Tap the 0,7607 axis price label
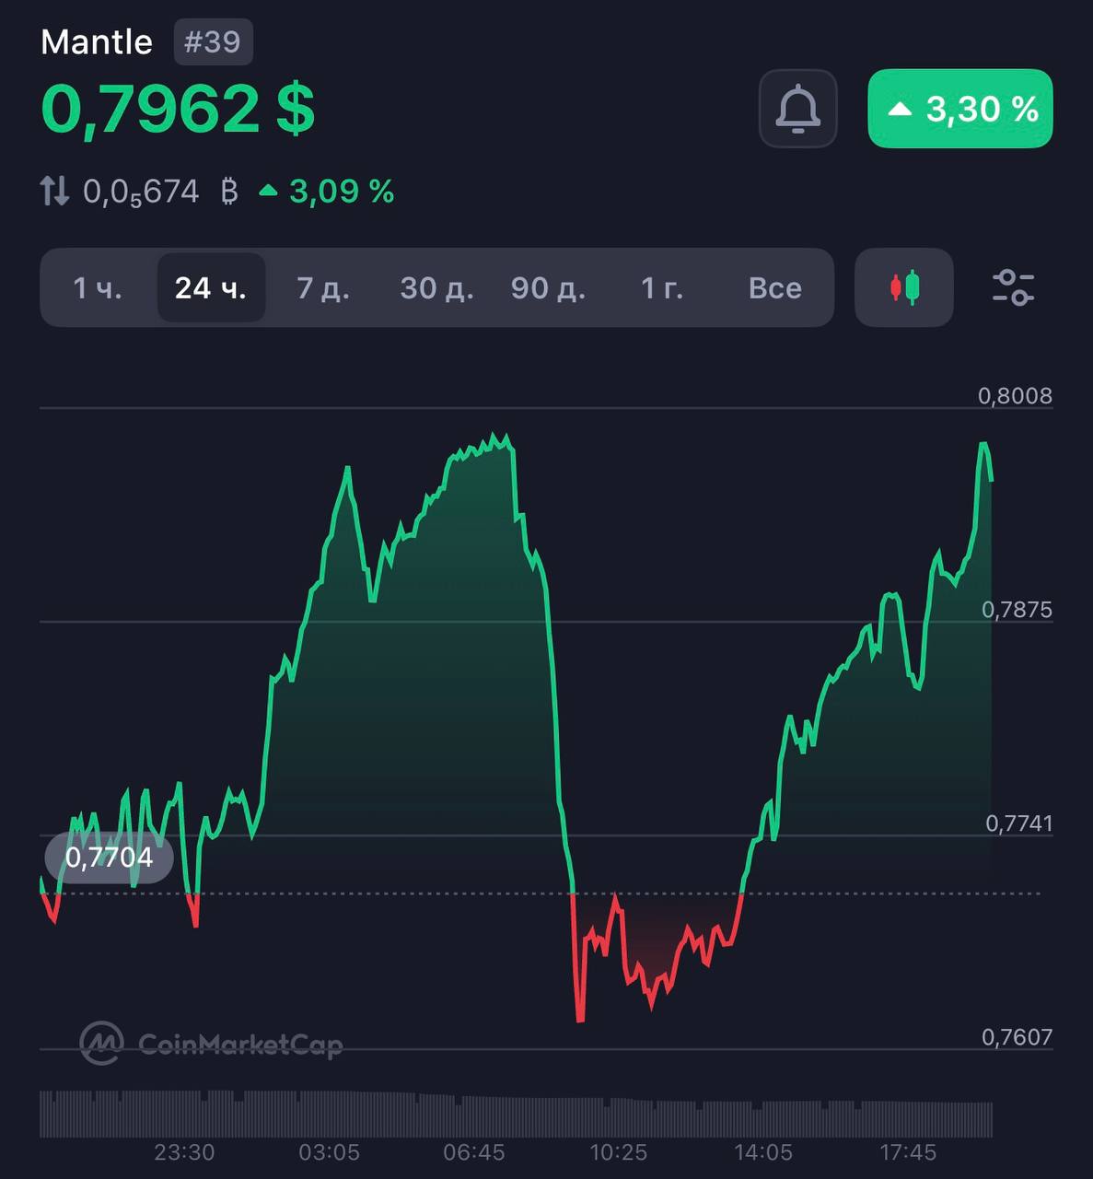1093x1179 pixels. click(x=1017, y=1037)
